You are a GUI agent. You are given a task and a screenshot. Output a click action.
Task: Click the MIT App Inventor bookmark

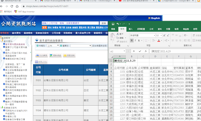click(24, 12)
